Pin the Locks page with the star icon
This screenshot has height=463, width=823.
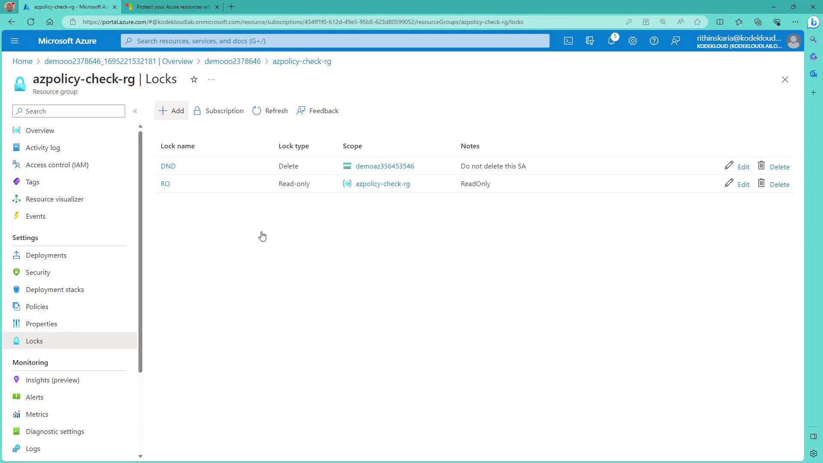coord(194,79)
